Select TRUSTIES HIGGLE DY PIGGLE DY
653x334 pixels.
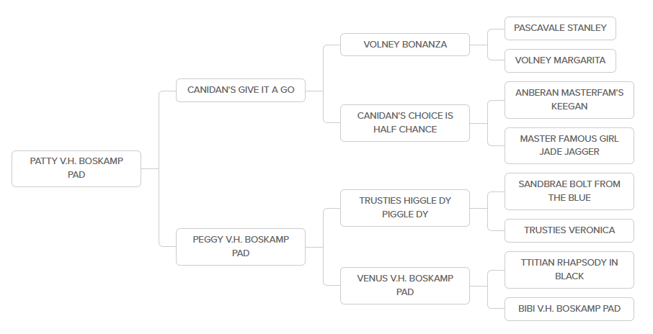coord(405,207)
